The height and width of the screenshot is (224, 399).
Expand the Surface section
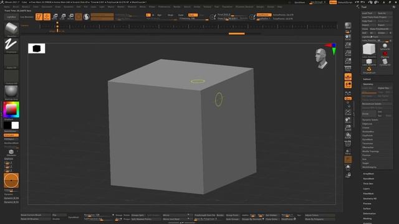367,208
